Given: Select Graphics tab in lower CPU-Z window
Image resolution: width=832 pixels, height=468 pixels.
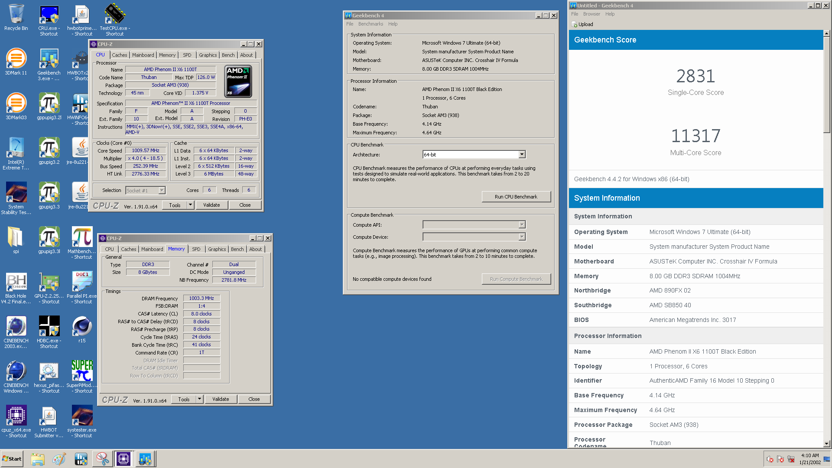Looking at the screenshot, I should pyautogui.click(x=217, y=249).
